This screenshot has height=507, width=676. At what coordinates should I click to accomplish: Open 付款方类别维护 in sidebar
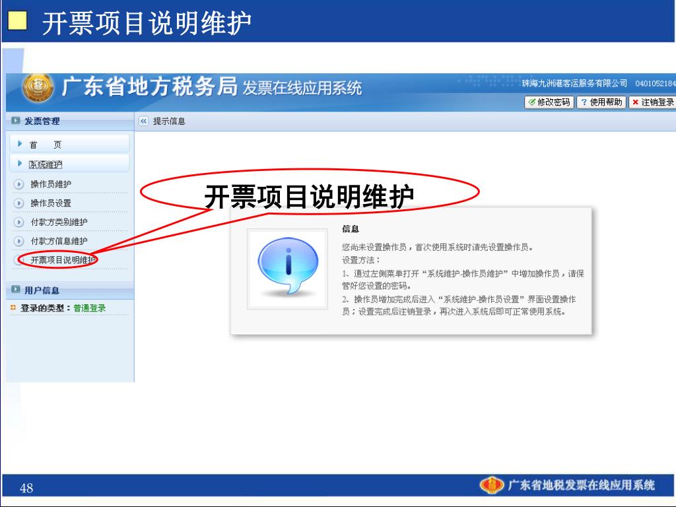point(59,222)
